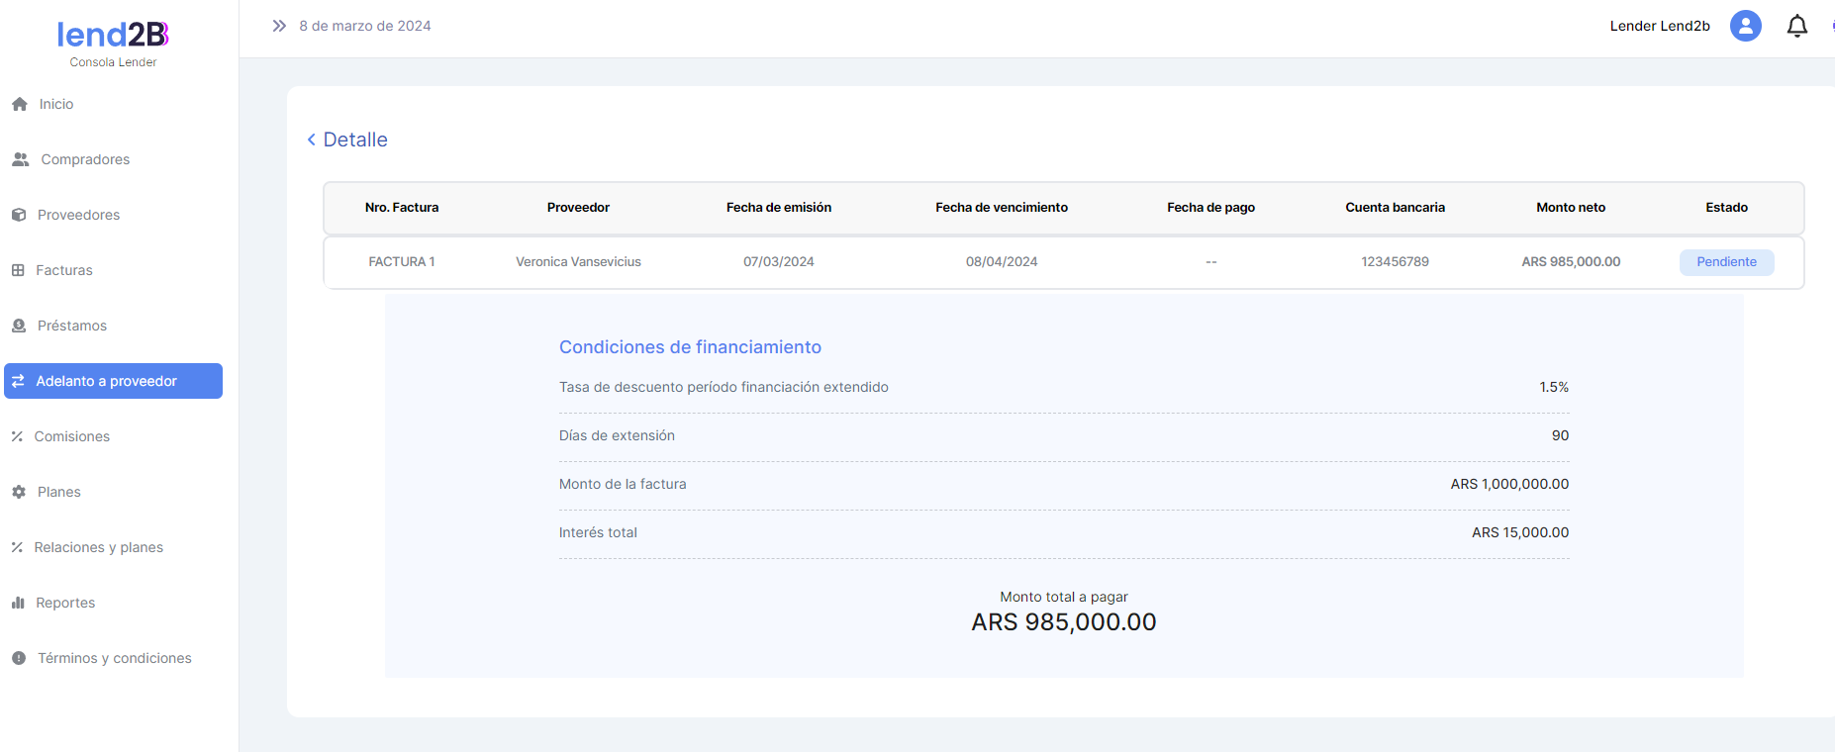Click the box icon for Proveedores
The width and height of the screenshot is (1835, 752).
tap(19, 215)
